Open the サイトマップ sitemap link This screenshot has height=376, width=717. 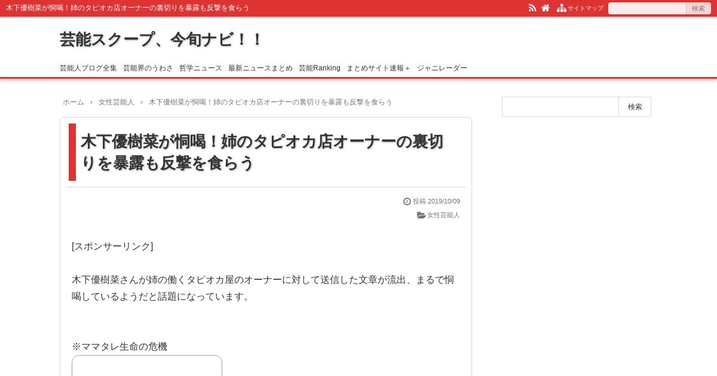[580, 8]
